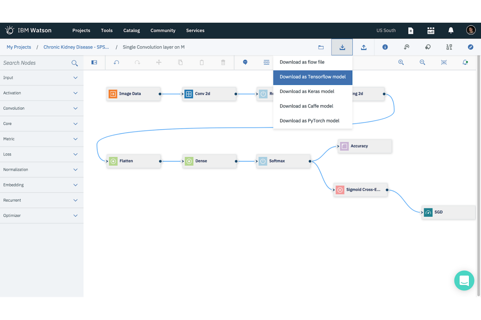This screenshot has height=320, width=481.
Task: Open canvas notifications via the bell icon
Action: (465, 62)
